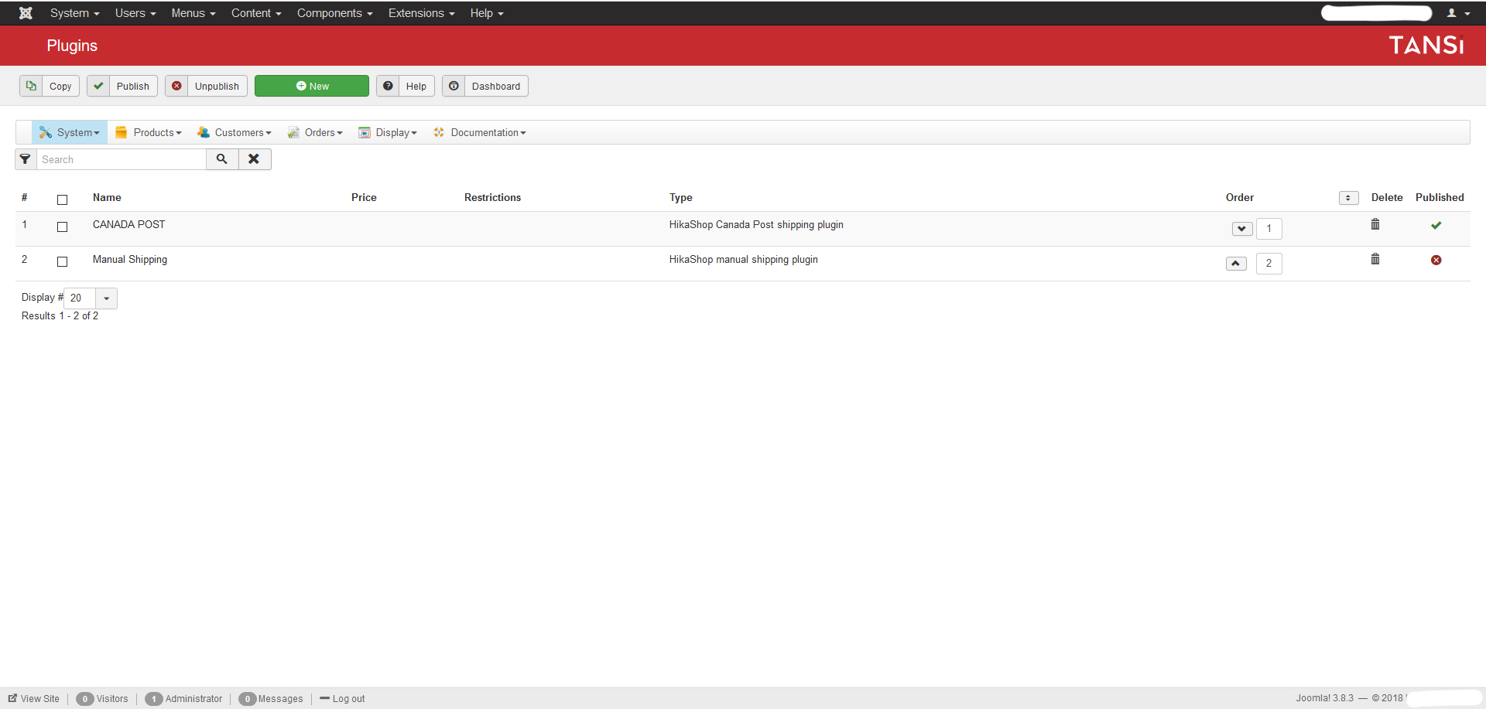This screenshot has width=1486, height=709.
Task: Expand the Display # count dropdown
Action: coord(106,298)
